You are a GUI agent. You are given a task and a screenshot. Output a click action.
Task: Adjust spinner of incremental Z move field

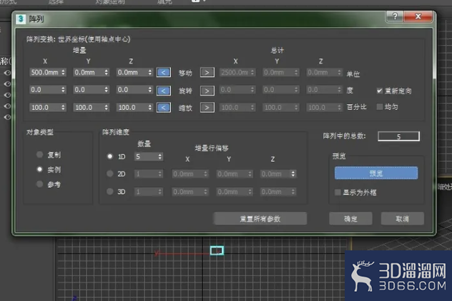[149, 73]
